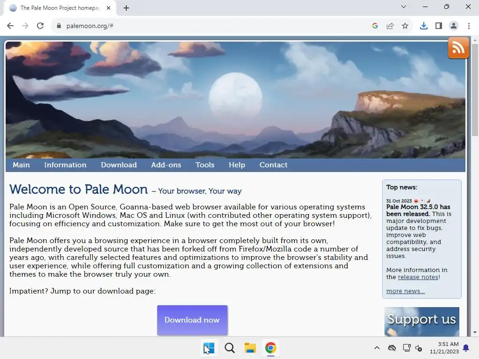Show hidden tray icons chevron
This screenshot has height=359, width=479.
(x=377, y=348)
